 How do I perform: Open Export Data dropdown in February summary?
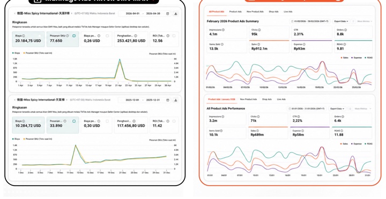341,21
